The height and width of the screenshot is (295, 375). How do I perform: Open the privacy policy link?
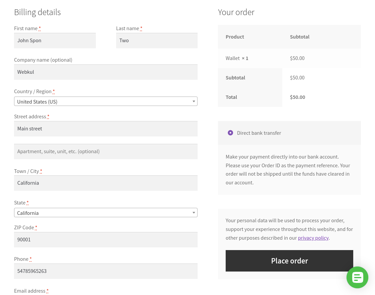313,238
